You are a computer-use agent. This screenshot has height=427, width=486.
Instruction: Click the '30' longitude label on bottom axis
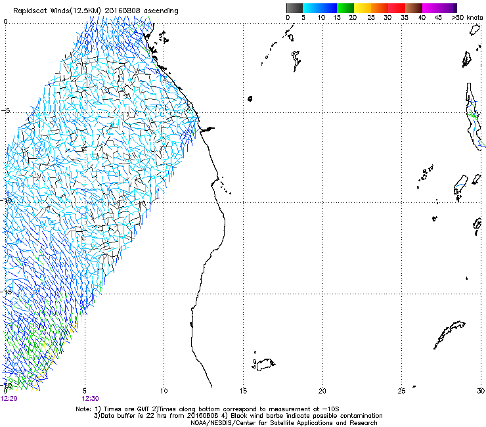481,391
